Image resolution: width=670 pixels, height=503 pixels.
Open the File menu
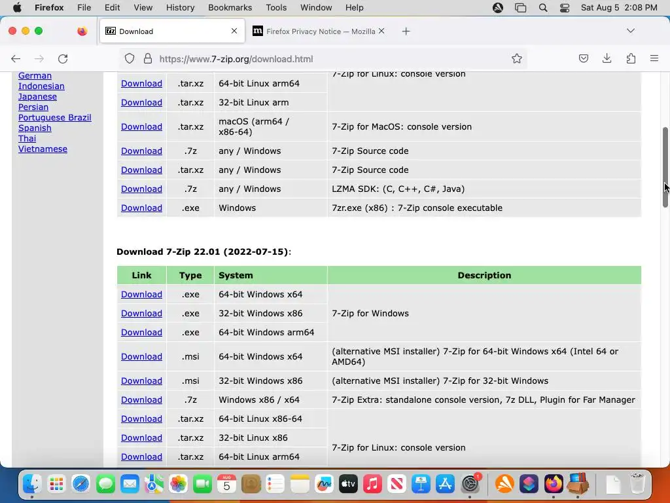point(84,8)
